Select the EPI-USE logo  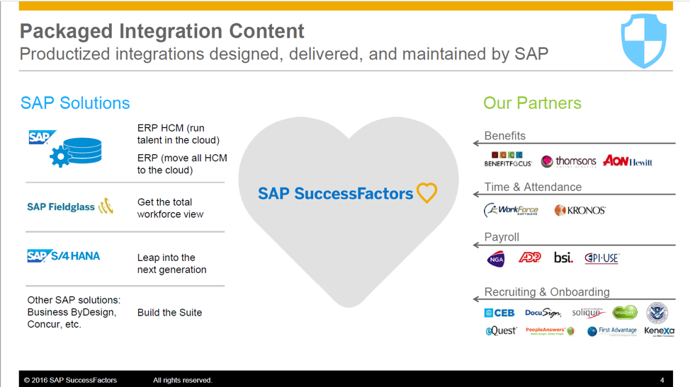[601, 258]
